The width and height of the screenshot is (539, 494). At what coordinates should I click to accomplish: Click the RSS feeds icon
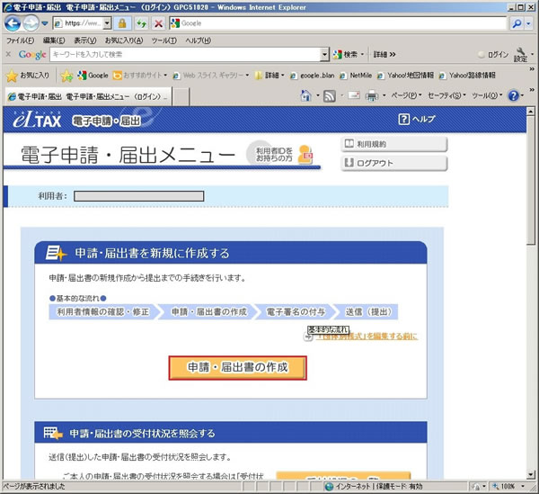pyautogui.click(x=330, y=95)
